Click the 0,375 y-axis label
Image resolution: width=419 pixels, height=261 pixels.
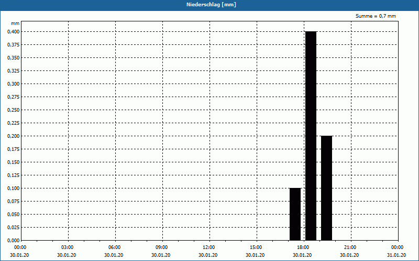[14, 45]
